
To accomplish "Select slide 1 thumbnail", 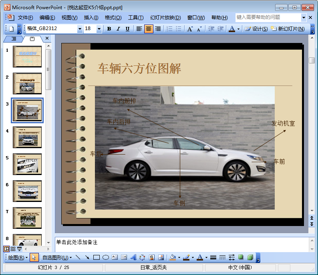I will [x=27, y=57].
